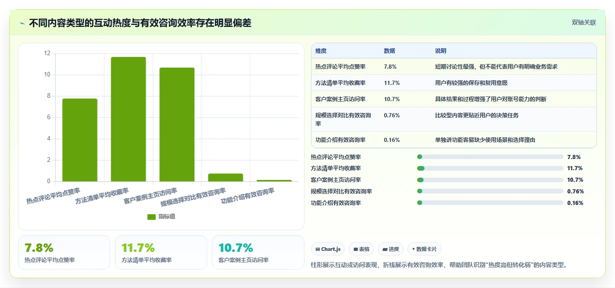This screenshot has height=288, width=615.
Task: Click the 0.76% progress bar for 规模选择对比有效咨询率
Action: (x=490, y=191)
